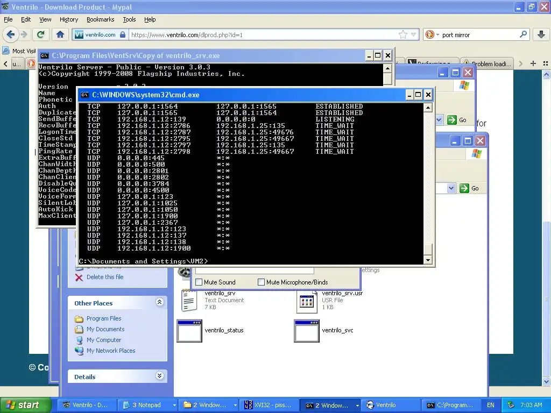
Task: Open the Edit menu
Action: tap(26, 19)
